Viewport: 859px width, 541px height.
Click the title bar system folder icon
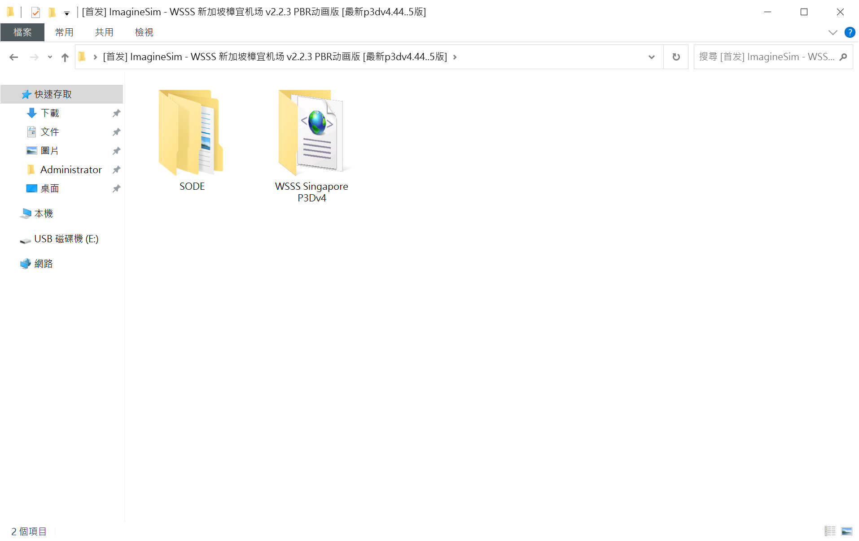10,12
